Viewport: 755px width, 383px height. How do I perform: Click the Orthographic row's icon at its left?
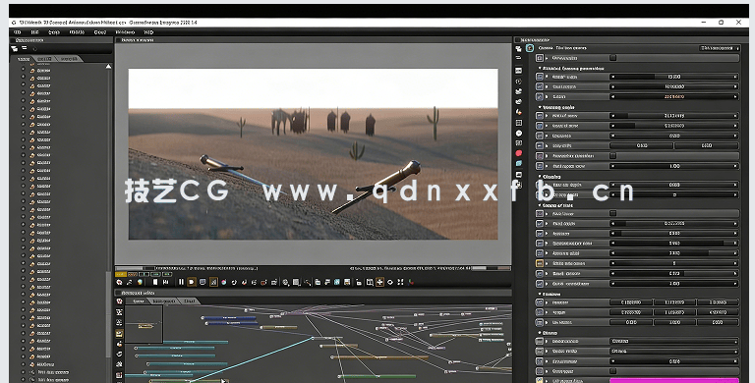pyautogui.click(x=540, y=58)
